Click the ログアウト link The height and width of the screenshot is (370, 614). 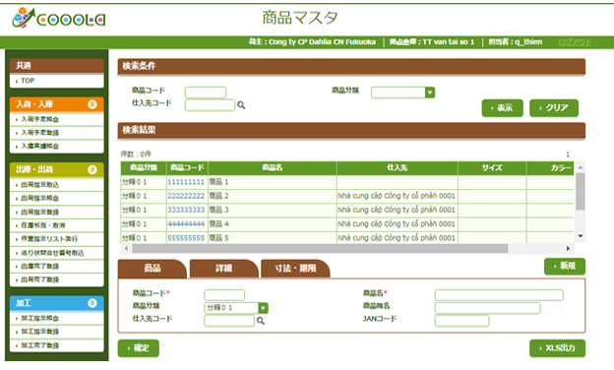click(x=575, y=42)
